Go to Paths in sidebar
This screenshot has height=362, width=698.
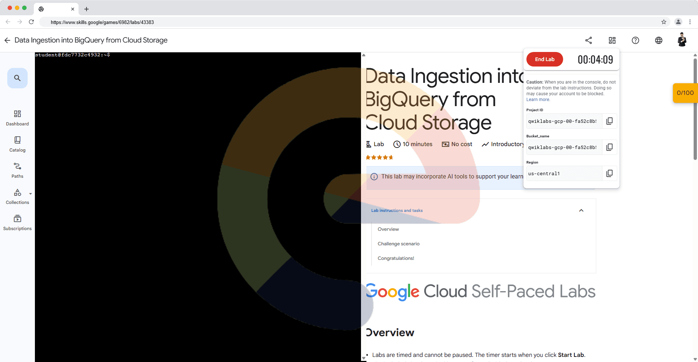click(x=17, y=170)
